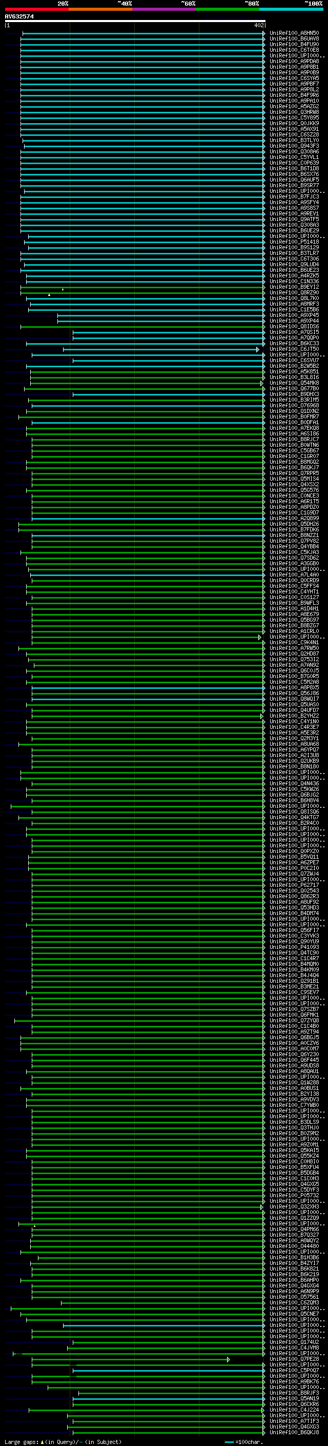
Task: Select the UniRef100_A8P8X5 label
Action: pos(294,688)
